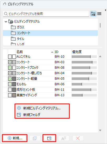Sort by the 優先度 column header
This screenshot has height=144, width=107.
(x=85, y=52)
